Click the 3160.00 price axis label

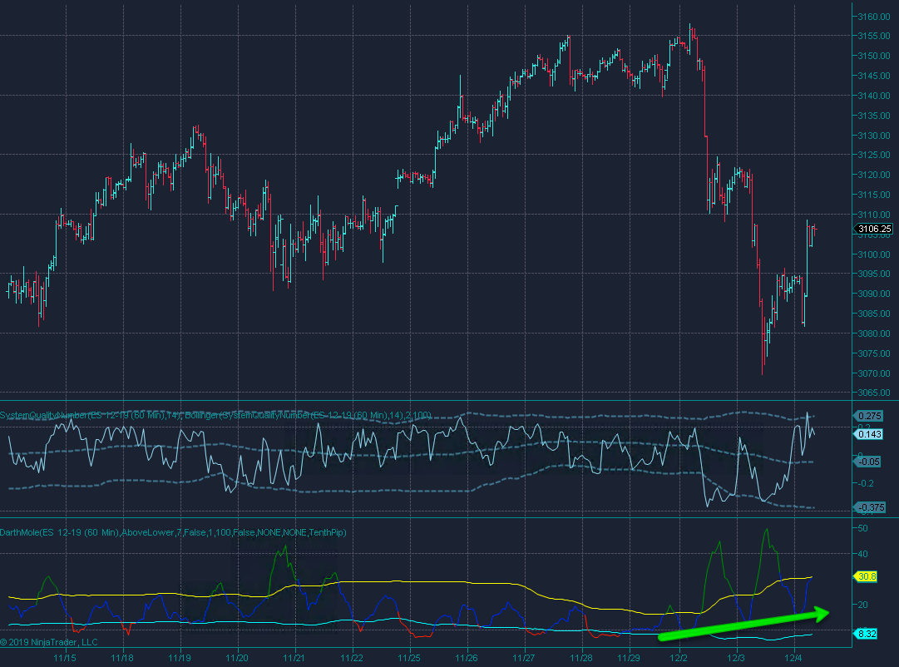tap(874, 17)
